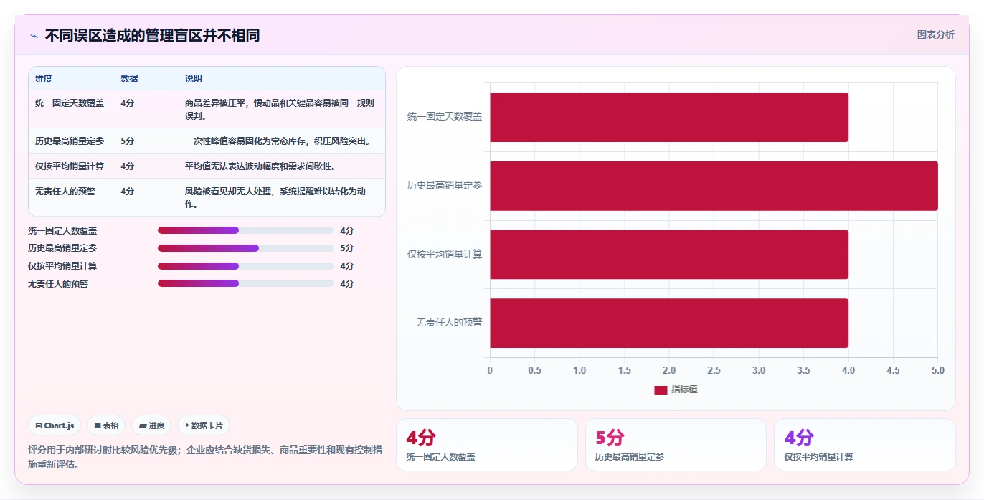Open the 4分 统一固定天数覆盖 data card
Image resolution: width=984 pixels, height=500 pixels.
tap(486, 445)
